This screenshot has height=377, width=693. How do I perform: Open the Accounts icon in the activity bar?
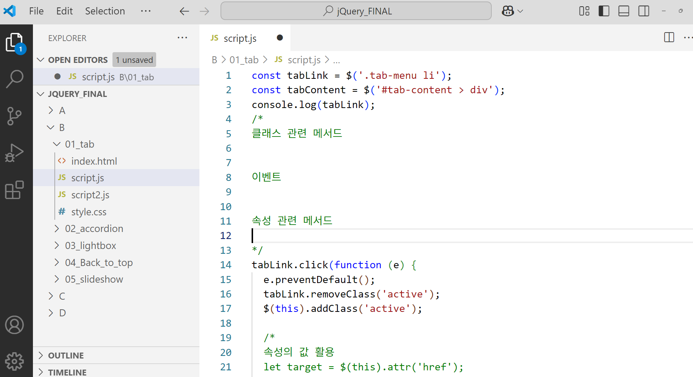(15, 325)
